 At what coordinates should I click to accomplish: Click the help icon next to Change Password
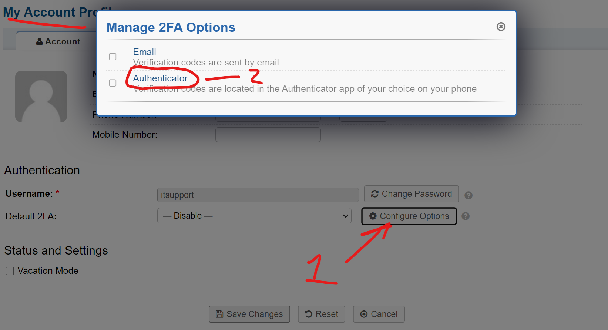coord(468,195)
